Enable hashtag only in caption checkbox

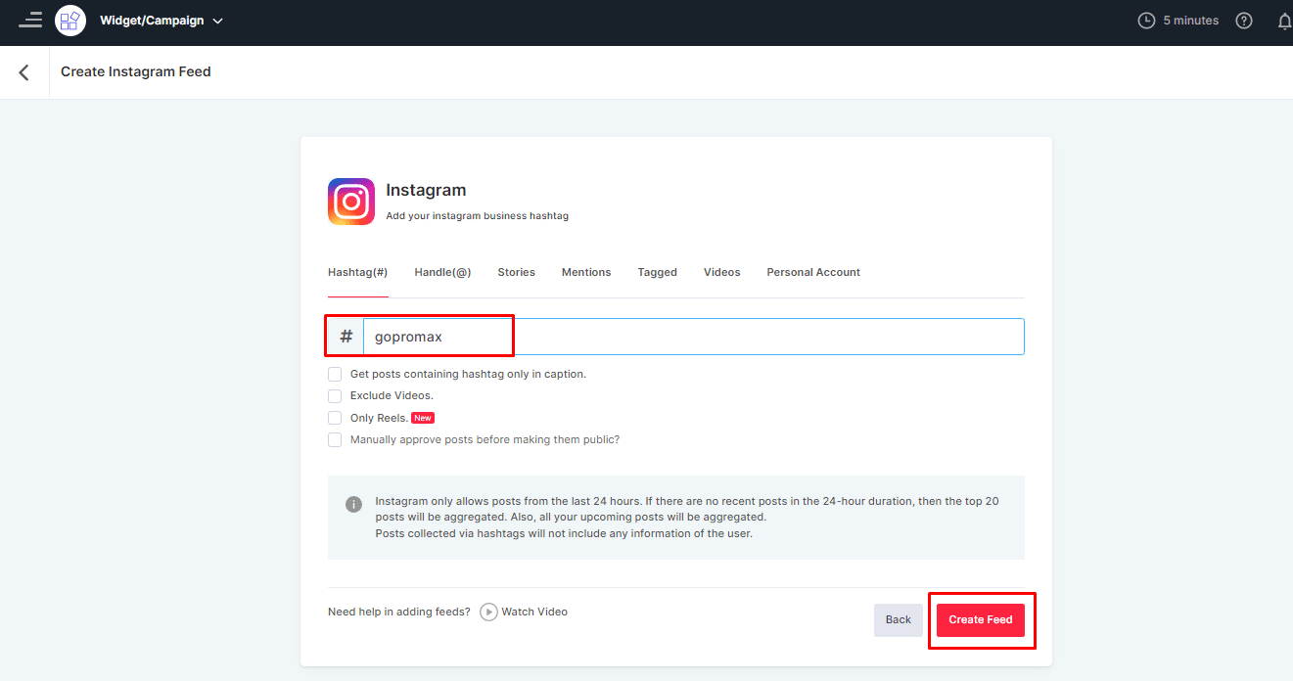(x=335, y=375)
